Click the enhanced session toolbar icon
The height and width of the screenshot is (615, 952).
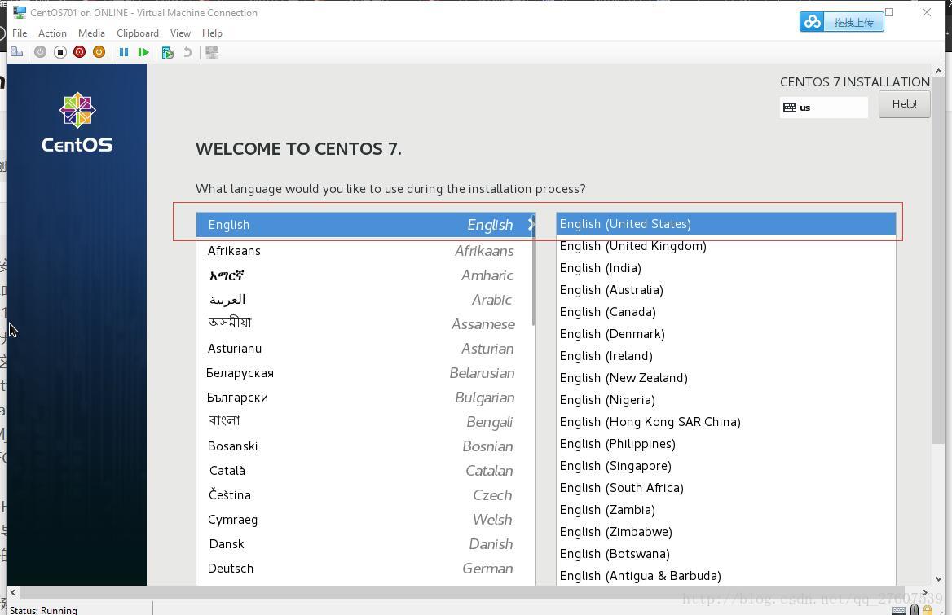pyautogui.click(x=212, y=52)
